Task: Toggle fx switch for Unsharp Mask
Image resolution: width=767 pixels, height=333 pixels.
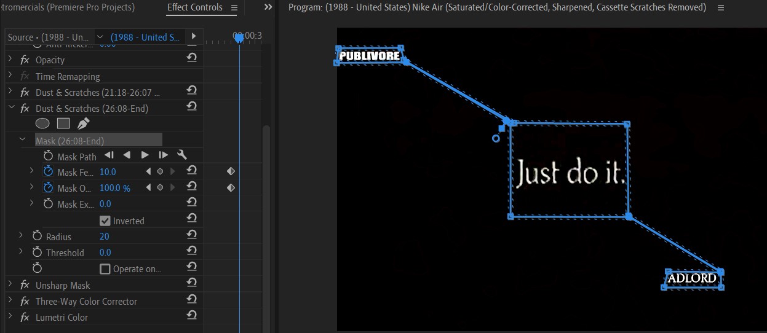Action: pos(25,285)
